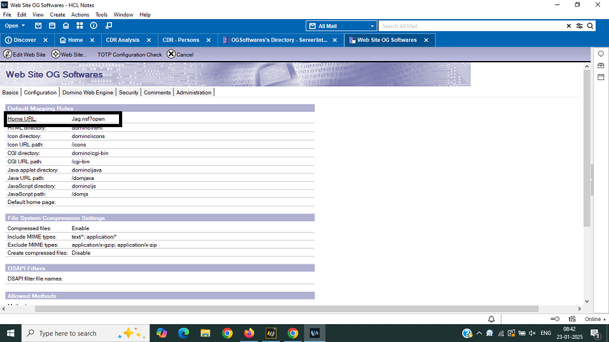Click the Home URL field label link
The width and height of the screenshot is (609, 342).
(x=22, y=119)
